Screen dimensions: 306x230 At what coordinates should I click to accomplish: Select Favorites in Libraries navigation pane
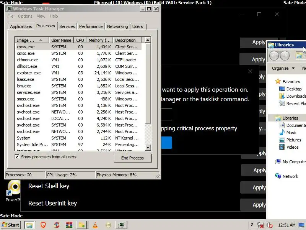(288, 82)
